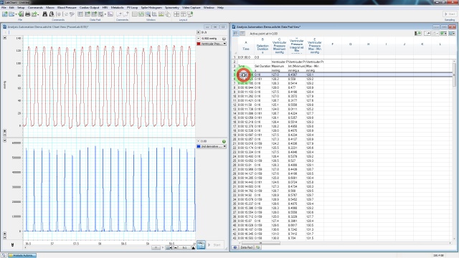Open the 2nd derivative channel dropdown
Screen dimensions: 459x258
tap(224, 146)
